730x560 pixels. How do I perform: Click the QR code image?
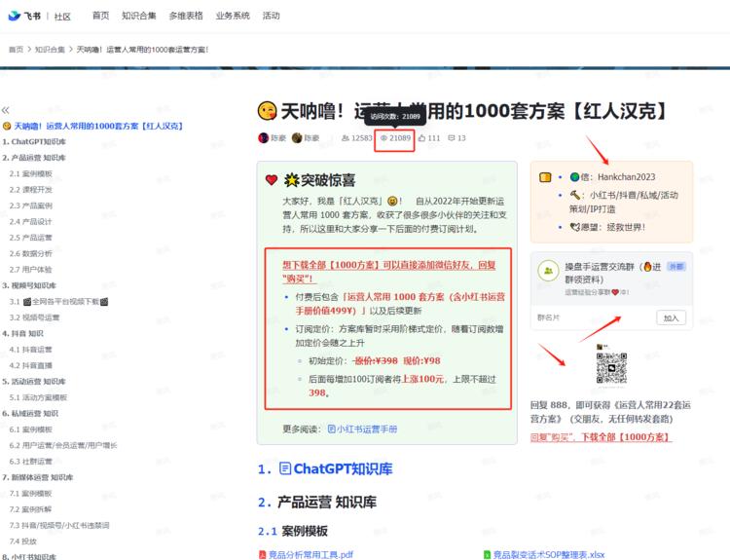point(611,367)
